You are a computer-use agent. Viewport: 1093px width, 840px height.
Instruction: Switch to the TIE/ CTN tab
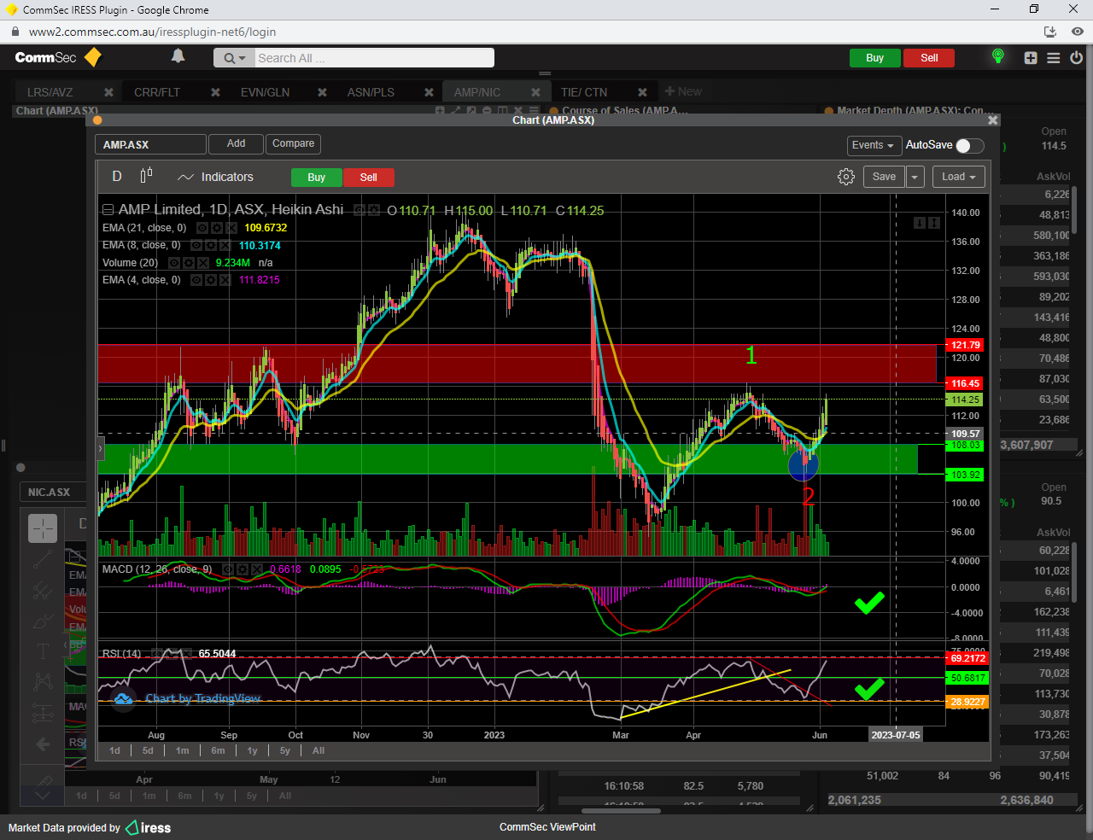coord(584,92)
